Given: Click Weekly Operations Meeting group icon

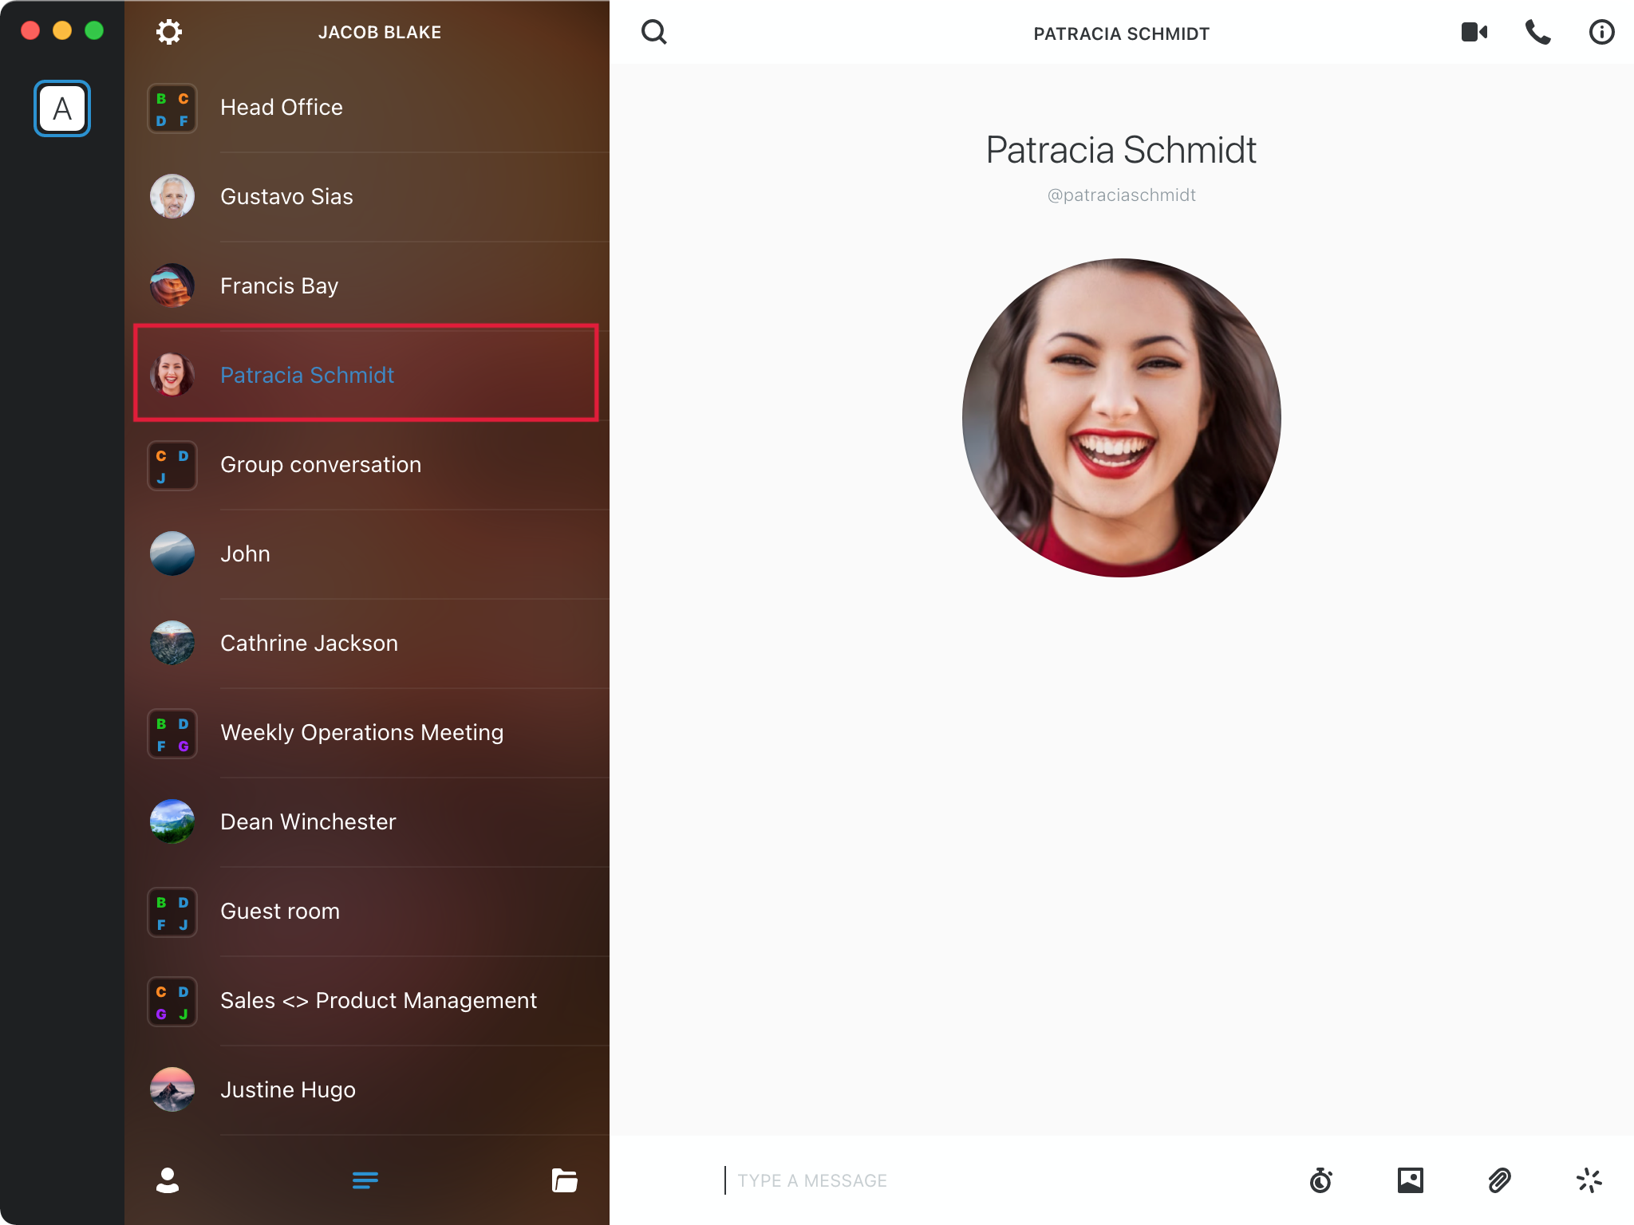Looking at the screenshot, I should coord(172,734).
